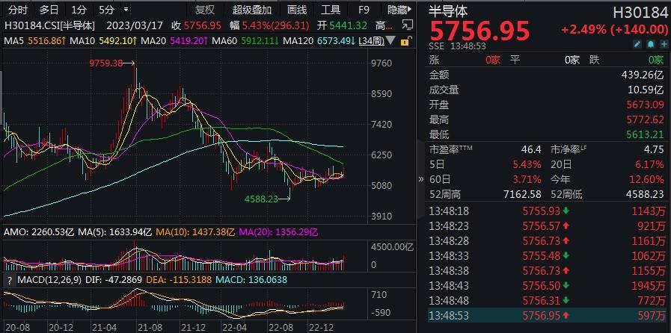Viewport: 671px width, 333px height.
Task: Click the MA120 6573.49 indicator label
Action: pyautogui.click(x=319, y=41)
